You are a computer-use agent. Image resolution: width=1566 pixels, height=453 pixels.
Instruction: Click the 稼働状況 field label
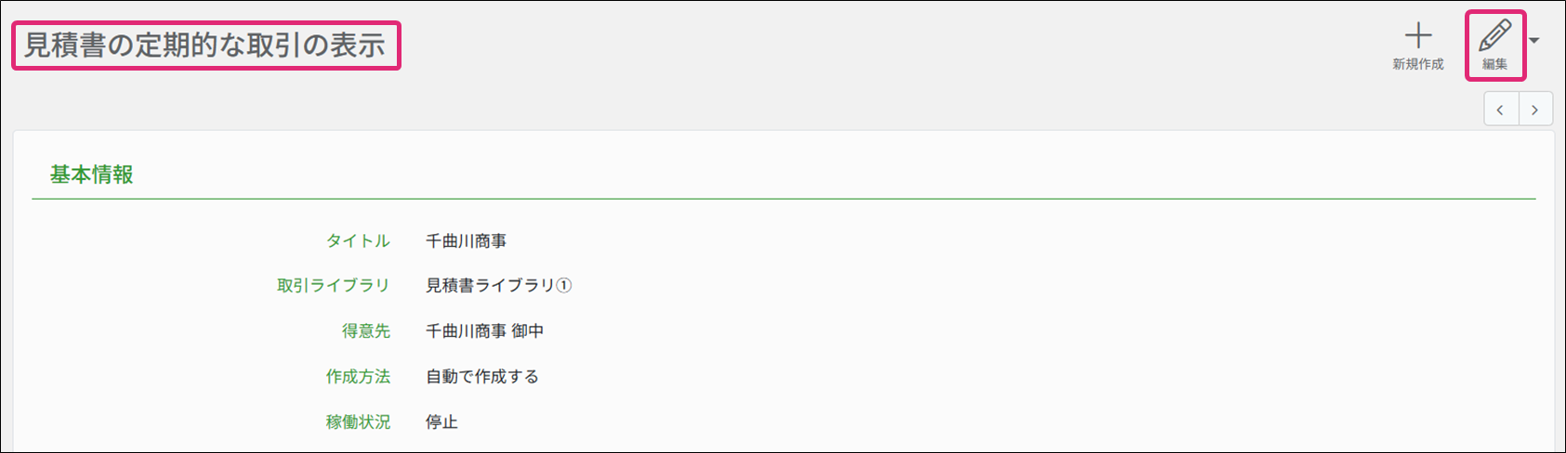[x=358, y=422]
